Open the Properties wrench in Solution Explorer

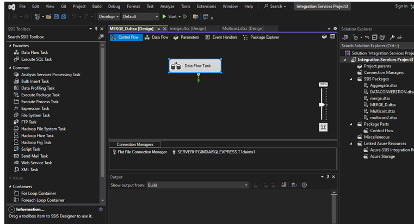pos(392,37)
